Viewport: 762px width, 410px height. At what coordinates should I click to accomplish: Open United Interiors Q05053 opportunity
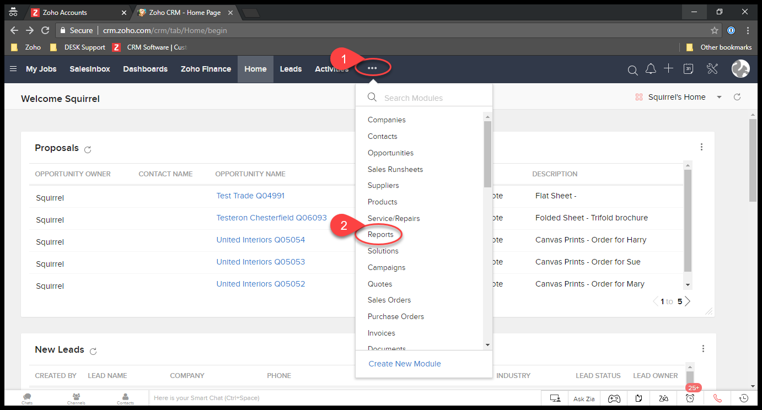pyautogui.click(x=260, y=262)
